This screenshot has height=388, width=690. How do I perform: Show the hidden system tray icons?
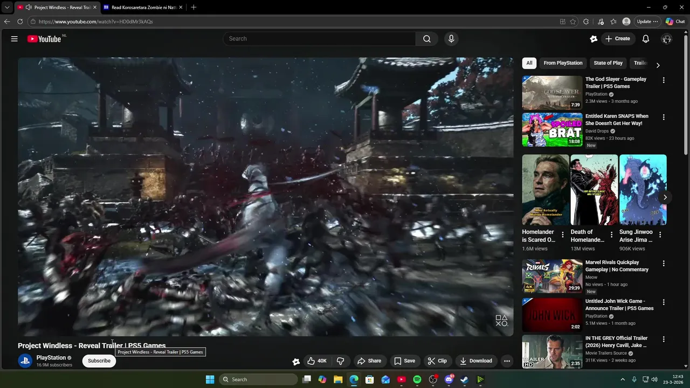(x=623, y=379)
